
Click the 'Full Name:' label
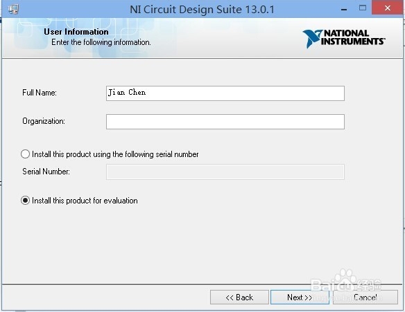(x=40, y=93)
